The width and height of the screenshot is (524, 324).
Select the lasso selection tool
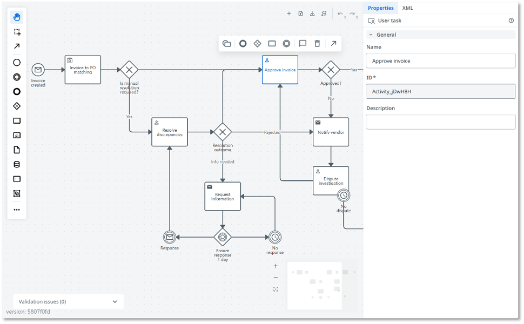pyautogui.click(x=17, y=32)
